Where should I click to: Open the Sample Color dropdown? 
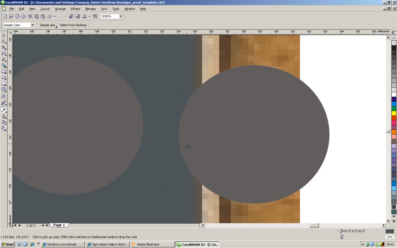(32, 25)
